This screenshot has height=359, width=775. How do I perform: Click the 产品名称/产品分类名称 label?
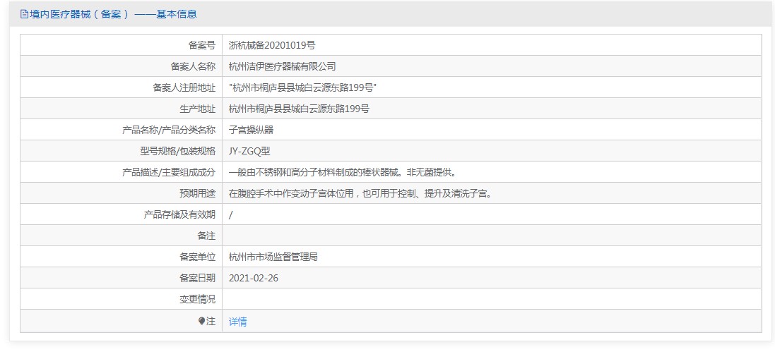tap(169, 130)
